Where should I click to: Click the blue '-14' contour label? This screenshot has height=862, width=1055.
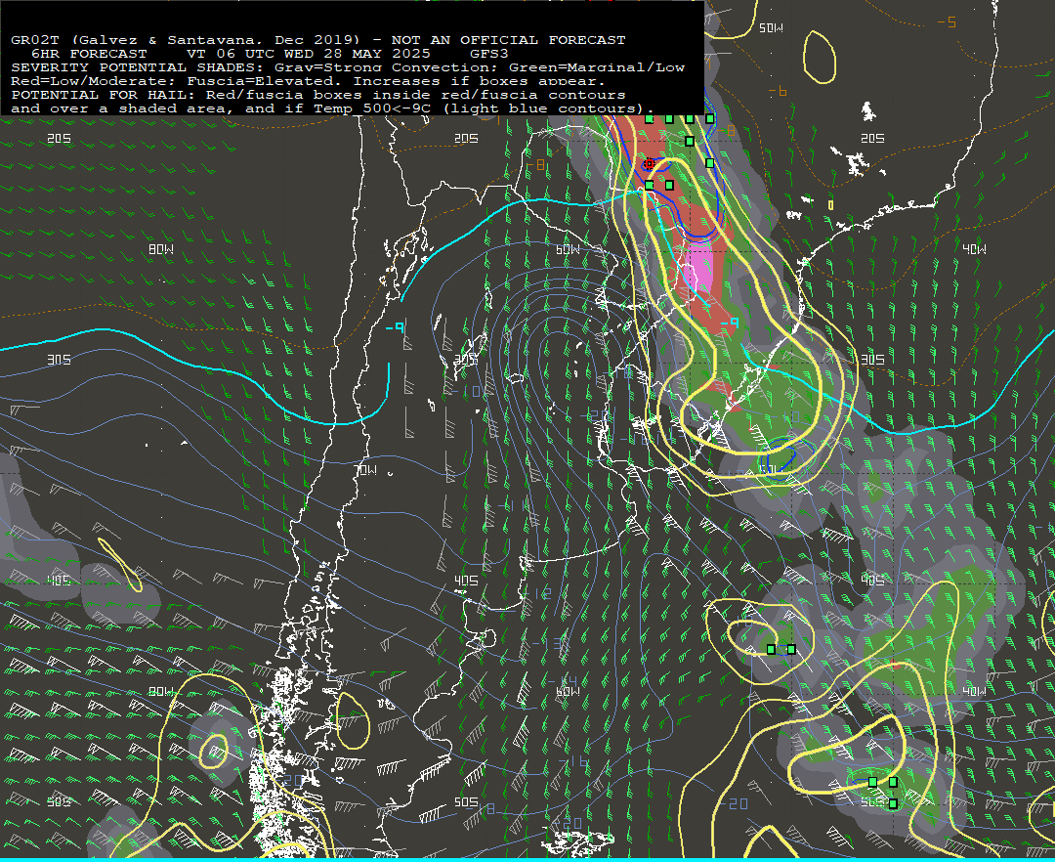tap(564, 681)
